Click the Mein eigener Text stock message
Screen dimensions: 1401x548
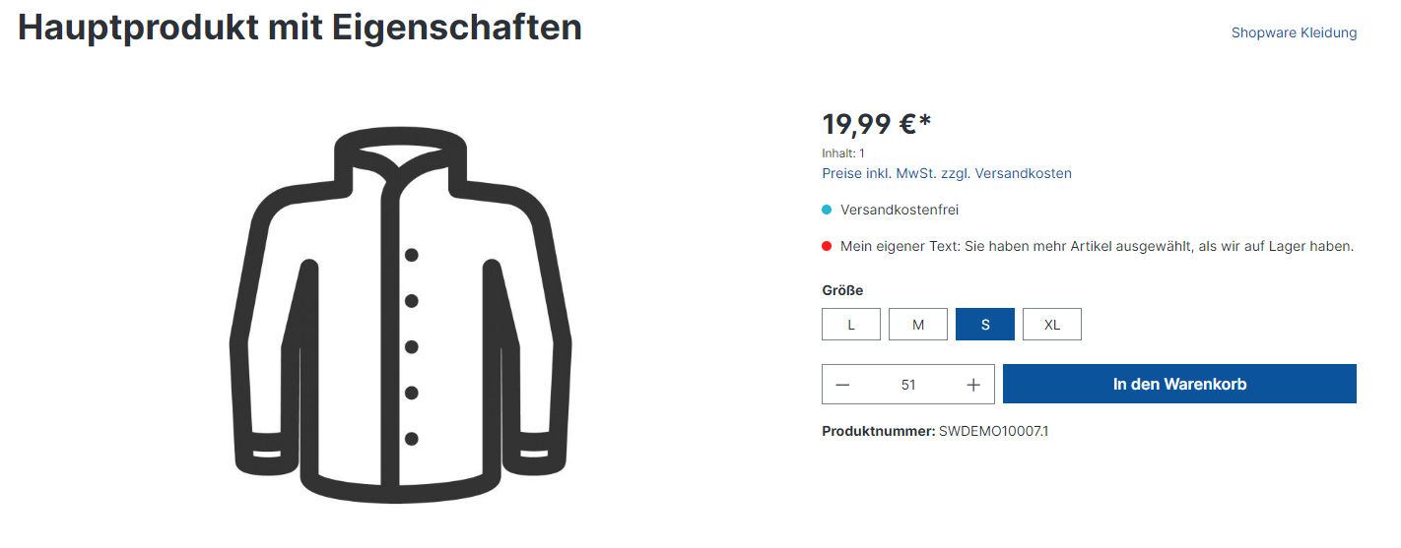click(x=1097, y=246)
